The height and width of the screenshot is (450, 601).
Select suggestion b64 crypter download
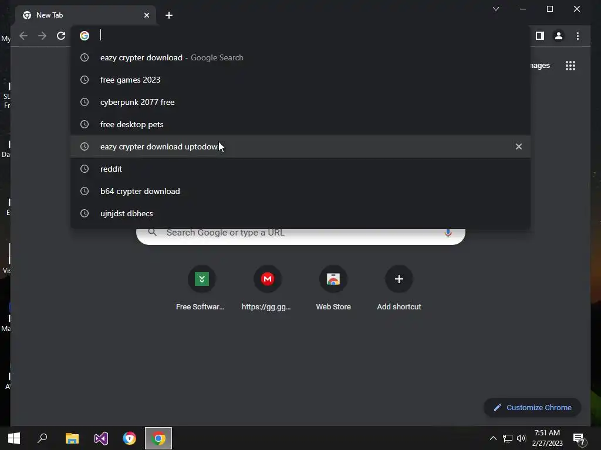click(300, 191)
